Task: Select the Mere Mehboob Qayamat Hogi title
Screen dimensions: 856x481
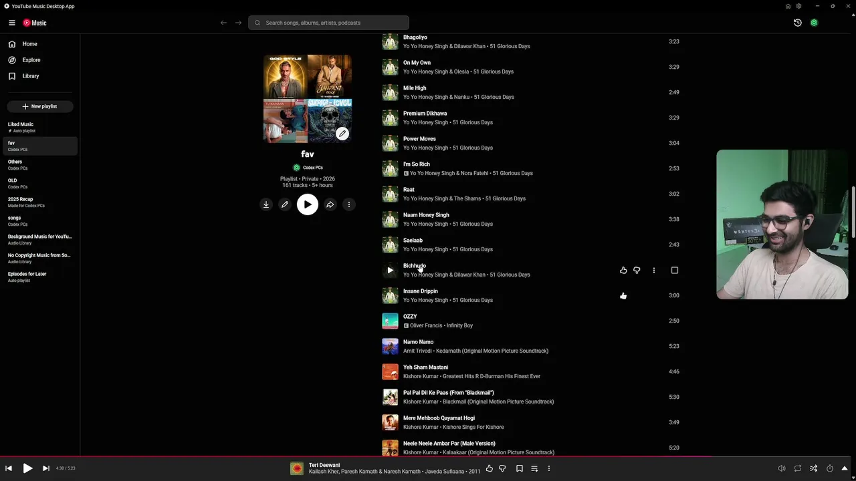Action: point(439,418)
